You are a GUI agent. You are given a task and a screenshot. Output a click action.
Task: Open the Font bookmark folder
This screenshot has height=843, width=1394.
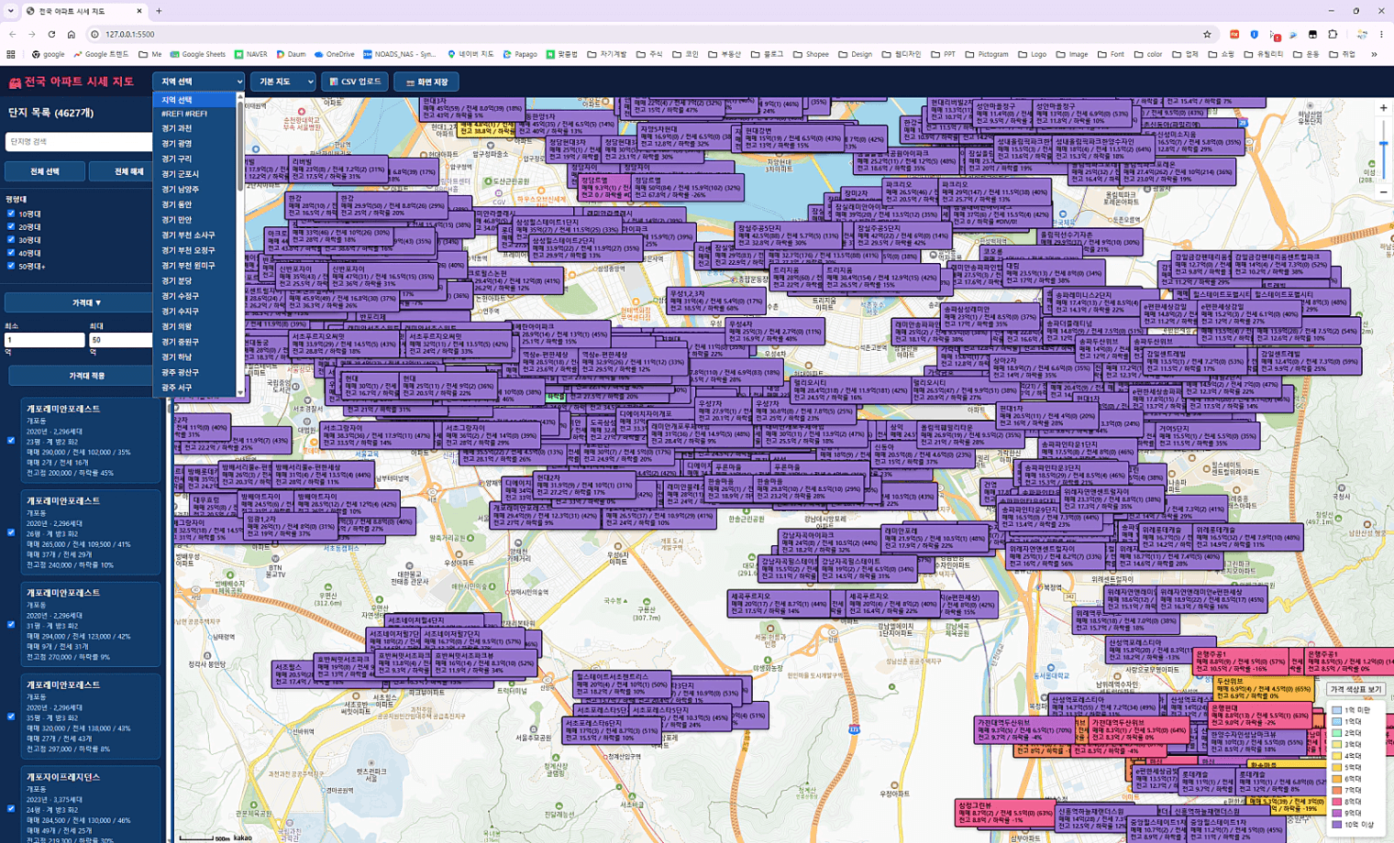coord(1110,54)
